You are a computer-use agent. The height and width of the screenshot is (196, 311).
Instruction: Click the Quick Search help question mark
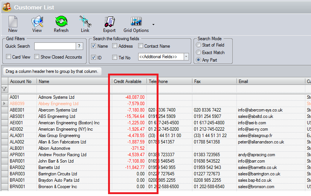(79, 46)
